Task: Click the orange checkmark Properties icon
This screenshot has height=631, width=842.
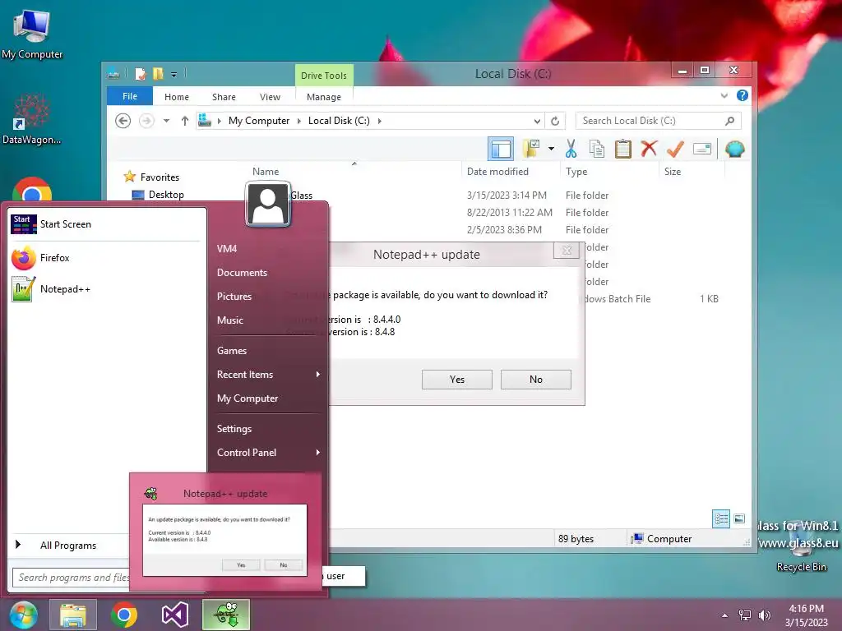Action: tap(675, 149)
